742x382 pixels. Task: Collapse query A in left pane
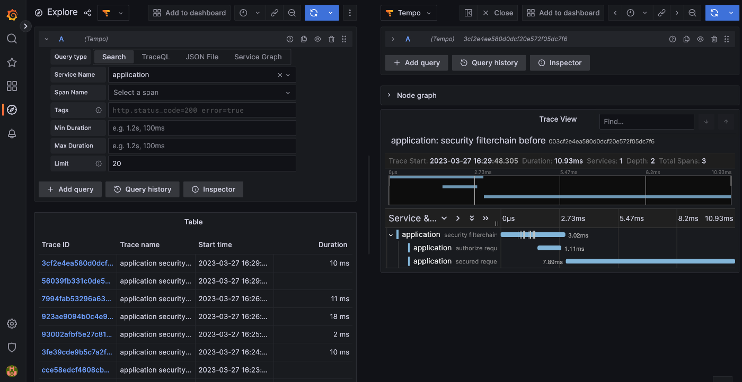(x=47, y=39)
